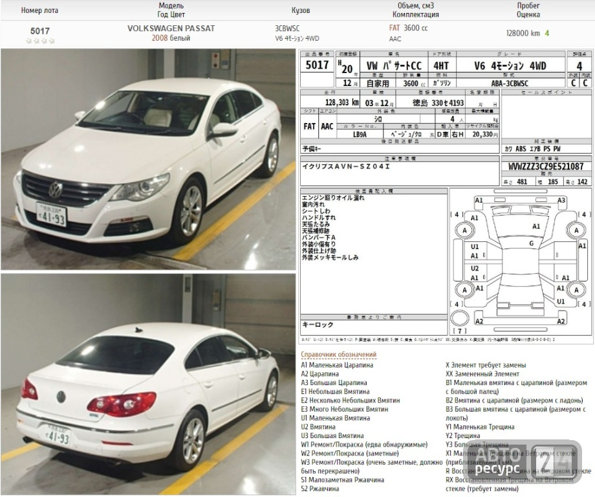Click the XX Замененный Элемент entry
The height and width of the screenshot is (497, 595).
[x=482, y=373]
